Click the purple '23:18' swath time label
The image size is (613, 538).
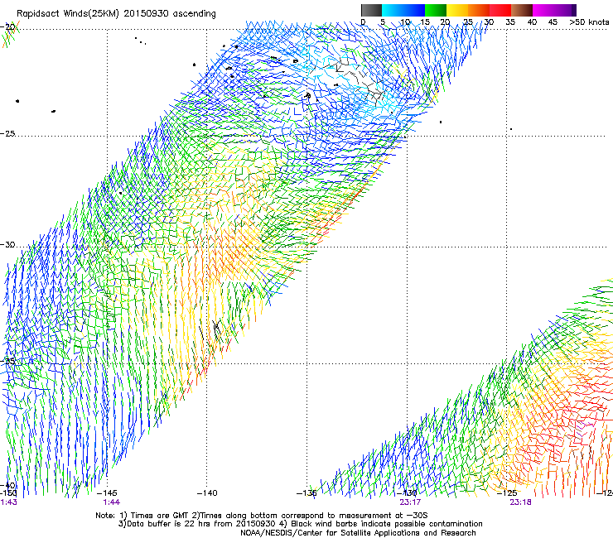pyautogui.click(x=520, y=502)
